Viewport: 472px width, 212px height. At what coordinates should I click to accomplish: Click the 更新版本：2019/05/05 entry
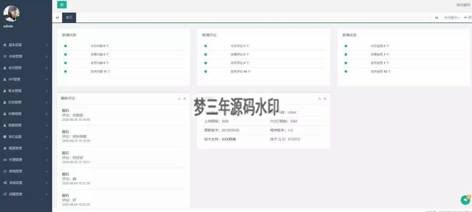[x=222, y=130]
